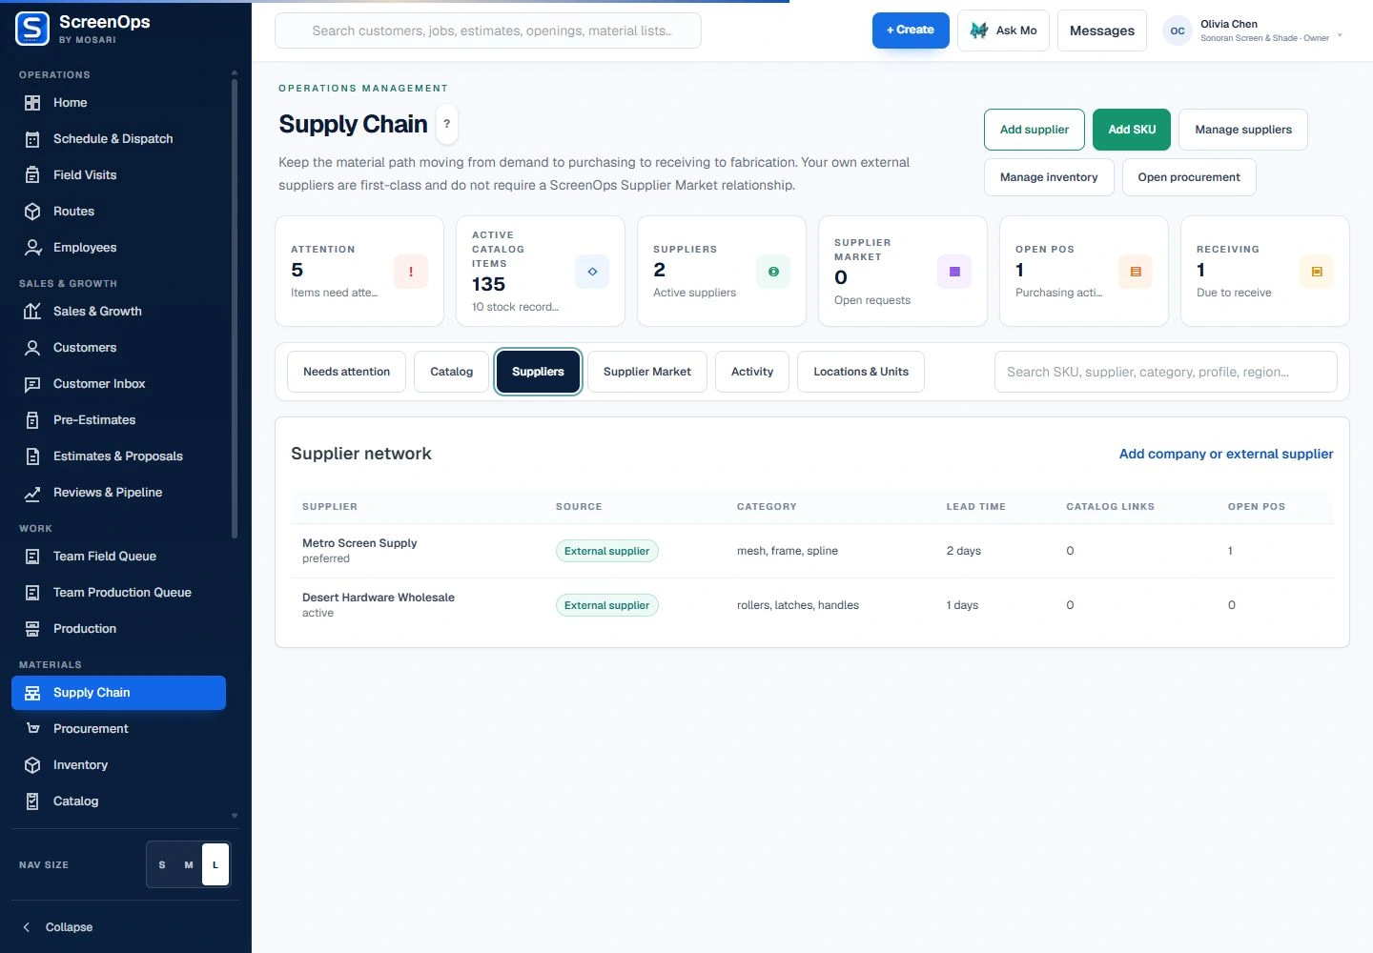Image resolution: width=1373 pixels, height=953 pixels.
Task: Open Desert Hardware Wholesale supplier row
Action: [x=812, y=605]
